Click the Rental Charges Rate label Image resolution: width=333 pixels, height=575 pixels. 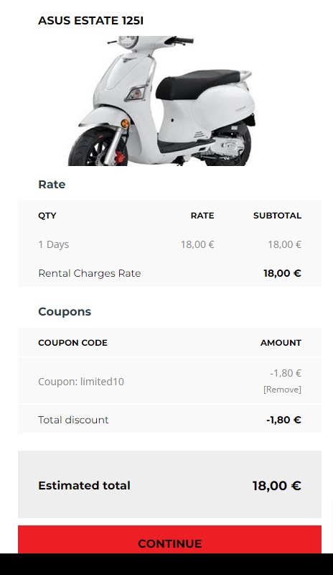point(90,274)
